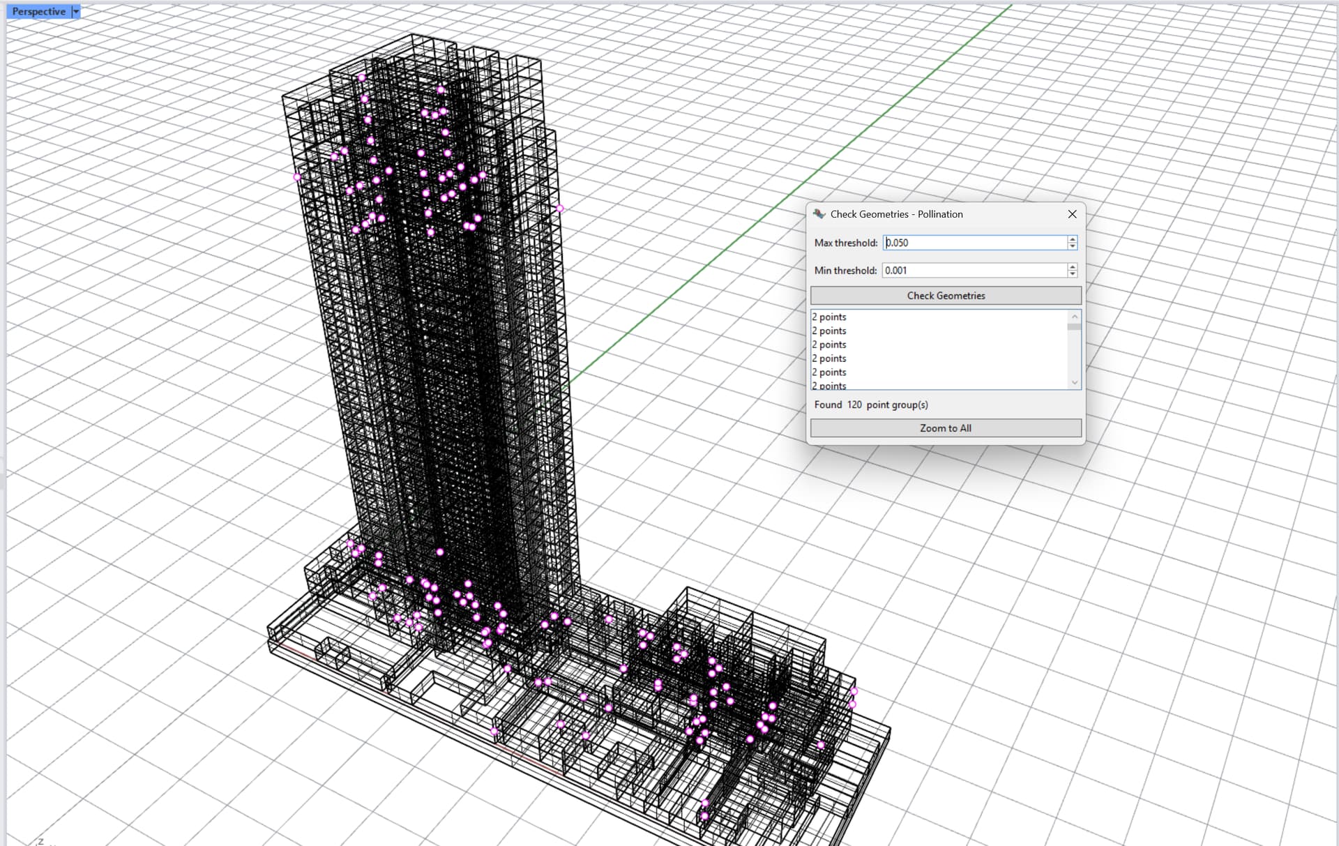Decrease Min threshold with down spinner arrow
This screenshot has height=846, width=1339.
pyautogui.click(x=1073, y=274)
